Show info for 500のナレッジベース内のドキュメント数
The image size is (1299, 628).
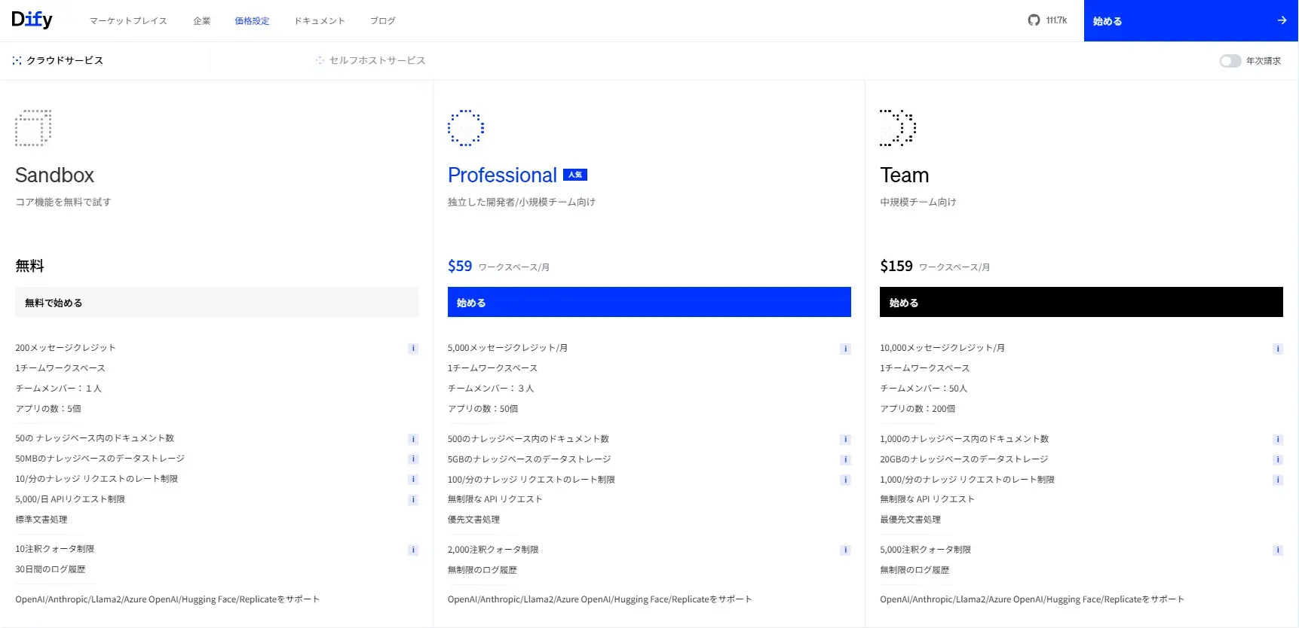click(846, 439)
